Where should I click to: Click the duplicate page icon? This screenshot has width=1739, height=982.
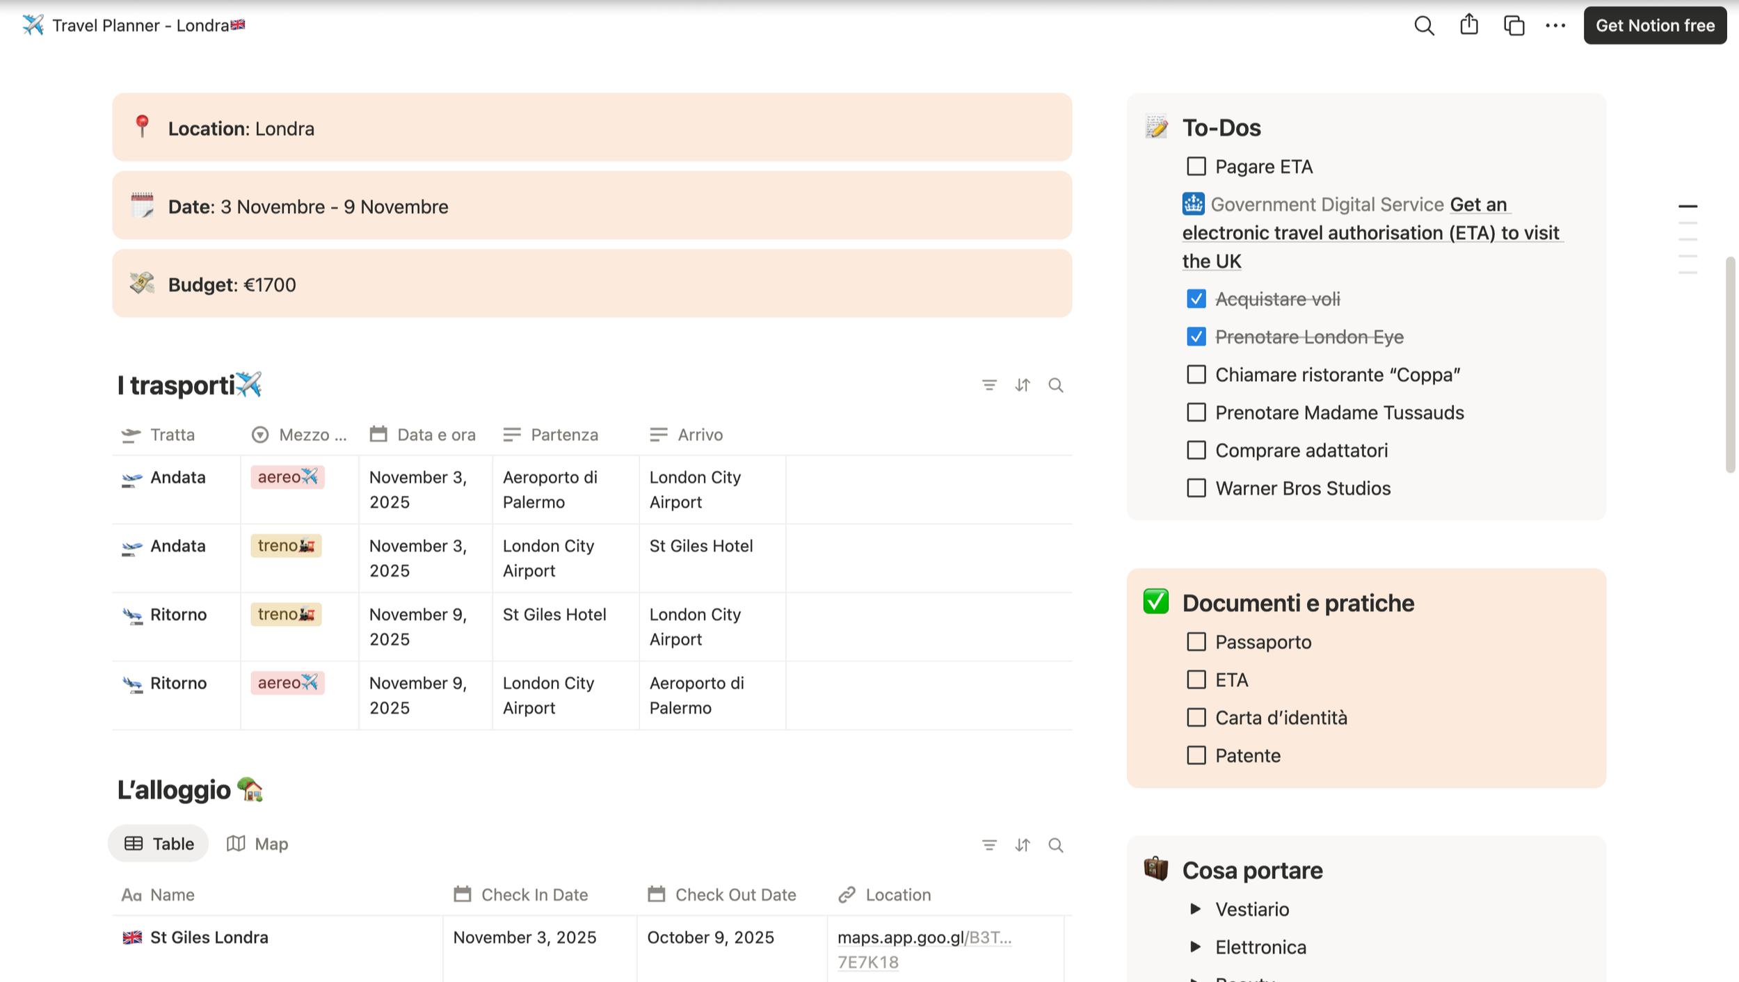pos(1514,26)
